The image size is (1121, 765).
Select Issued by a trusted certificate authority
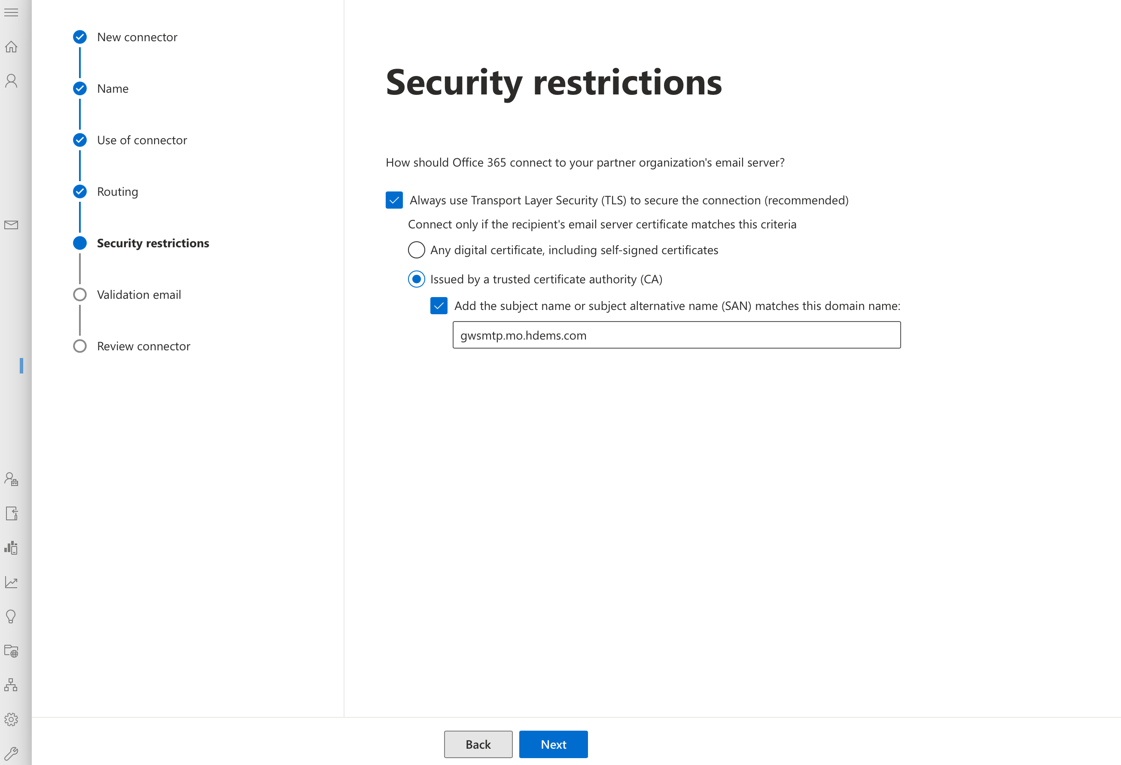coord(416,279)
